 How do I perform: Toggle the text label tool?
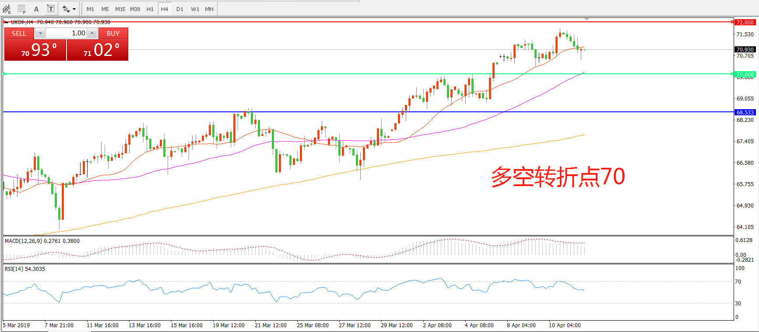[x=51, y=9]
